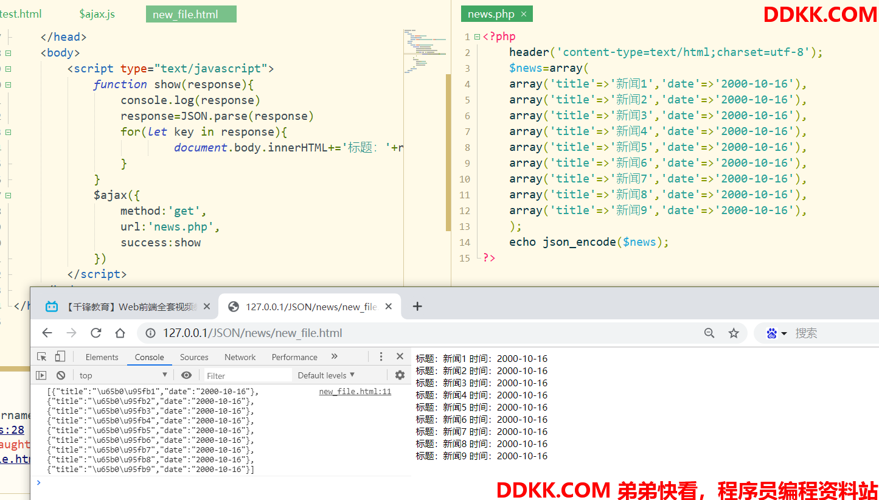Image resolution: width=879 pixels, height=500 pixels.
Task: Collapse the php block fold marker on line 1
Action: point(477,37)
